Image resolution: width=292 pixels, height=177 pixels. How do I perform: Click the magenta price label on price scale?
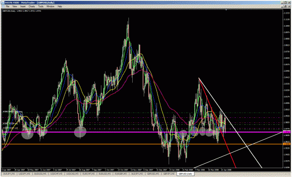click(x=286, y=132)
